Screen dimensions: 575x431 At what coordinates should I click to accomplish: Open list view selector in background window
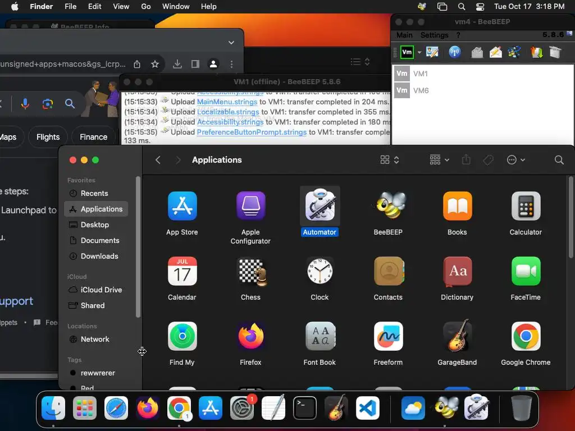pyautogui.click(x=360, y=62)
